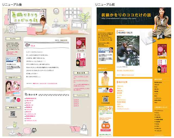
Task: Open the red 楽しい食の世界 book cover, old blog
Action: coord(162,50)
